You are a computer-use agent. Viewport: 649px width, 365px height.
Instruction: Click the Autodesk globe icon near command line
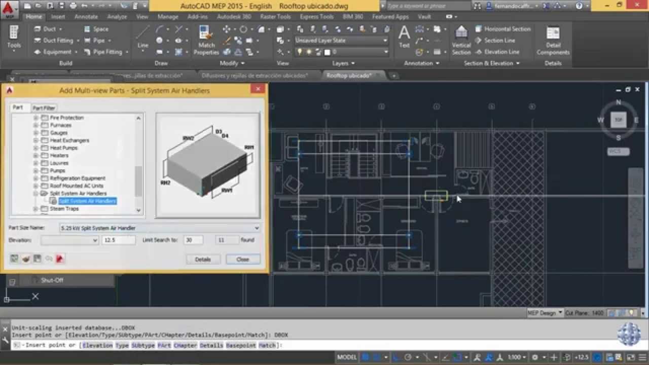click(x=629, y=334)
